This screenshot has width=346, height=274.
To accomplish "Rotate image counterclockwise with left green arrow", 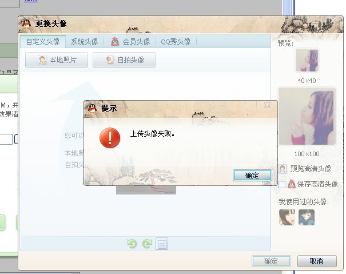I will tap(132, 244).
